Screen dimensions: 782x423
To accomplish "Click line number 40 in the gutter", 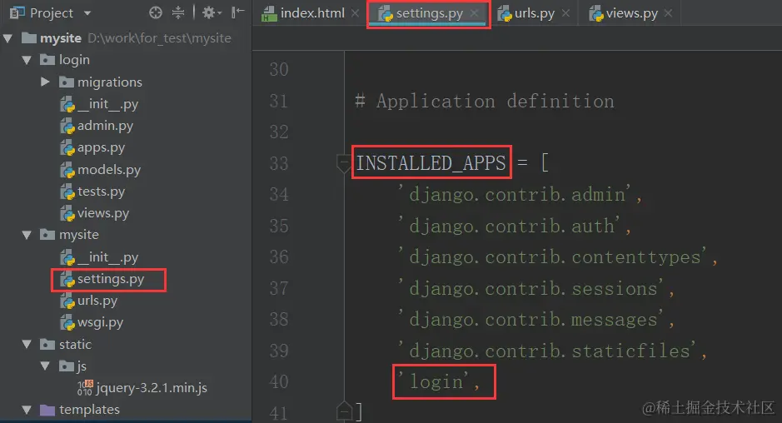I will (279, 382).
